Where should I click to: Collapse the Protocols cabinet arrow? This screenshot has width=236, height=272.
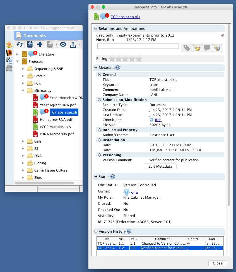point(17,61)
